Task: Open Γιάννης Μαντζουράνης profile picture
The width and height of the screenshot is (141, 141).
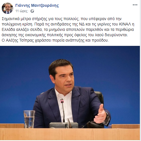Action: click(7, 8)
